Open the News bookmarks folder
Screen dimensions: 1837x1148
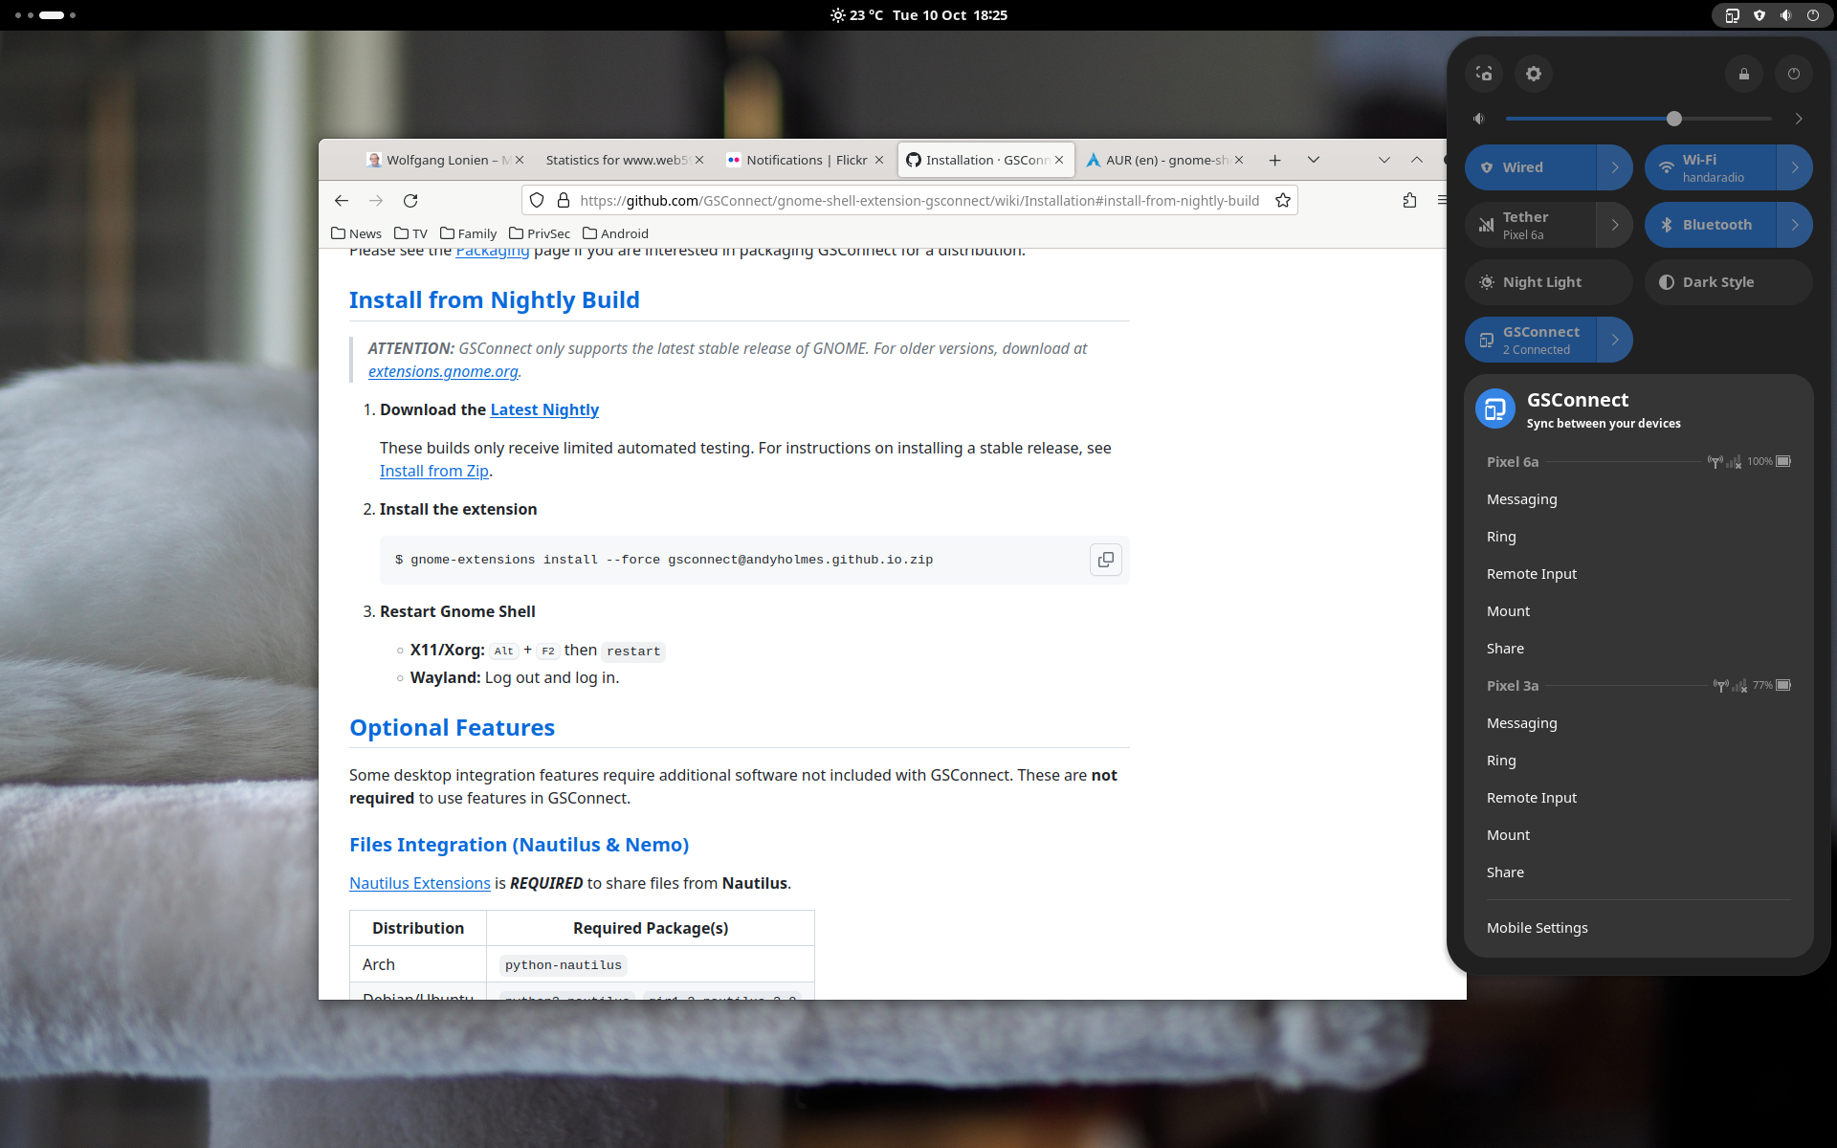[356, 233]
